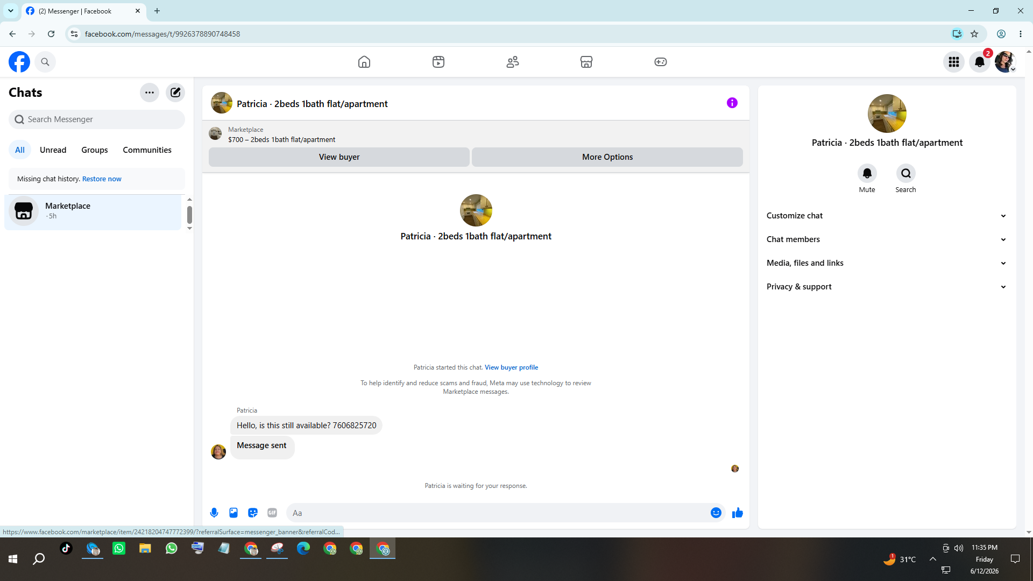
Task: Click the Restore now link
Action: (x=102, y=179)
